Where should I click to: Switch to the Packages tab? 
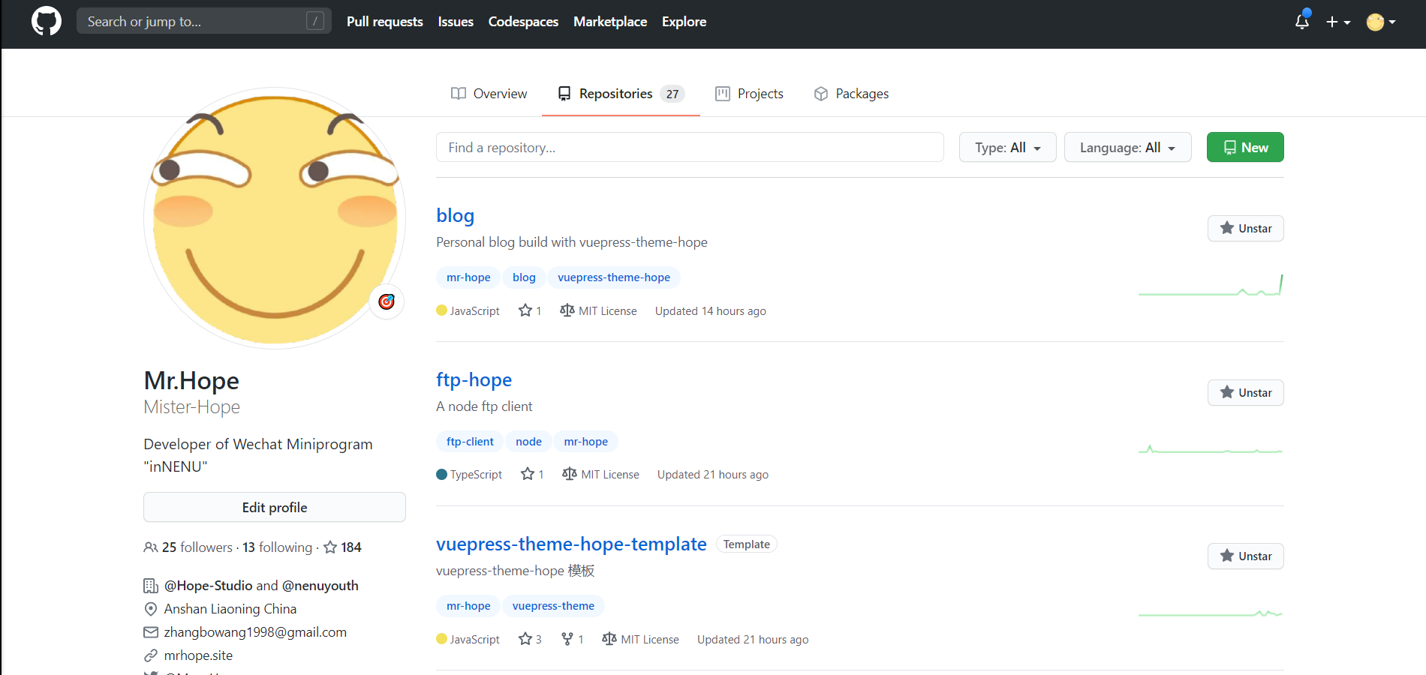852,94
